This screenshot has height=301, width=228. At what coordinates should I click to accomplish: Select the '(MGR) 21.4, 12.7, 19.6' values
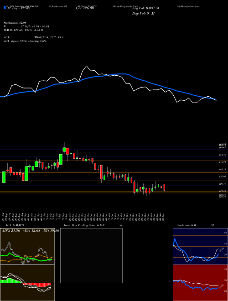[48, 37]
